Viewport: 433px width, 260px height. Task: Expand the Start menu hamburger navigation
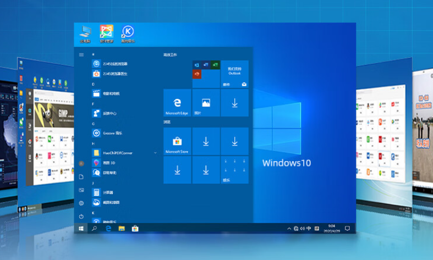(x=81, y=54)
